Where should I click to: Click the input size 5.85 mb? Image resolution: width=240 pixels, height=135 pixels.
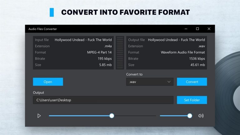click(x=105, y=65)
